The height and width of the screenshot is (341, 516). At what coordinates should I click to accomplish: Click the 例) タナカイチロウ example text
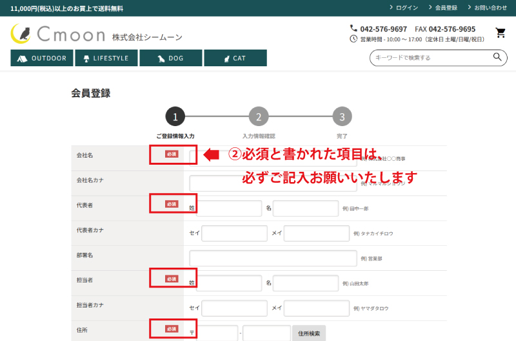point(373,234)
